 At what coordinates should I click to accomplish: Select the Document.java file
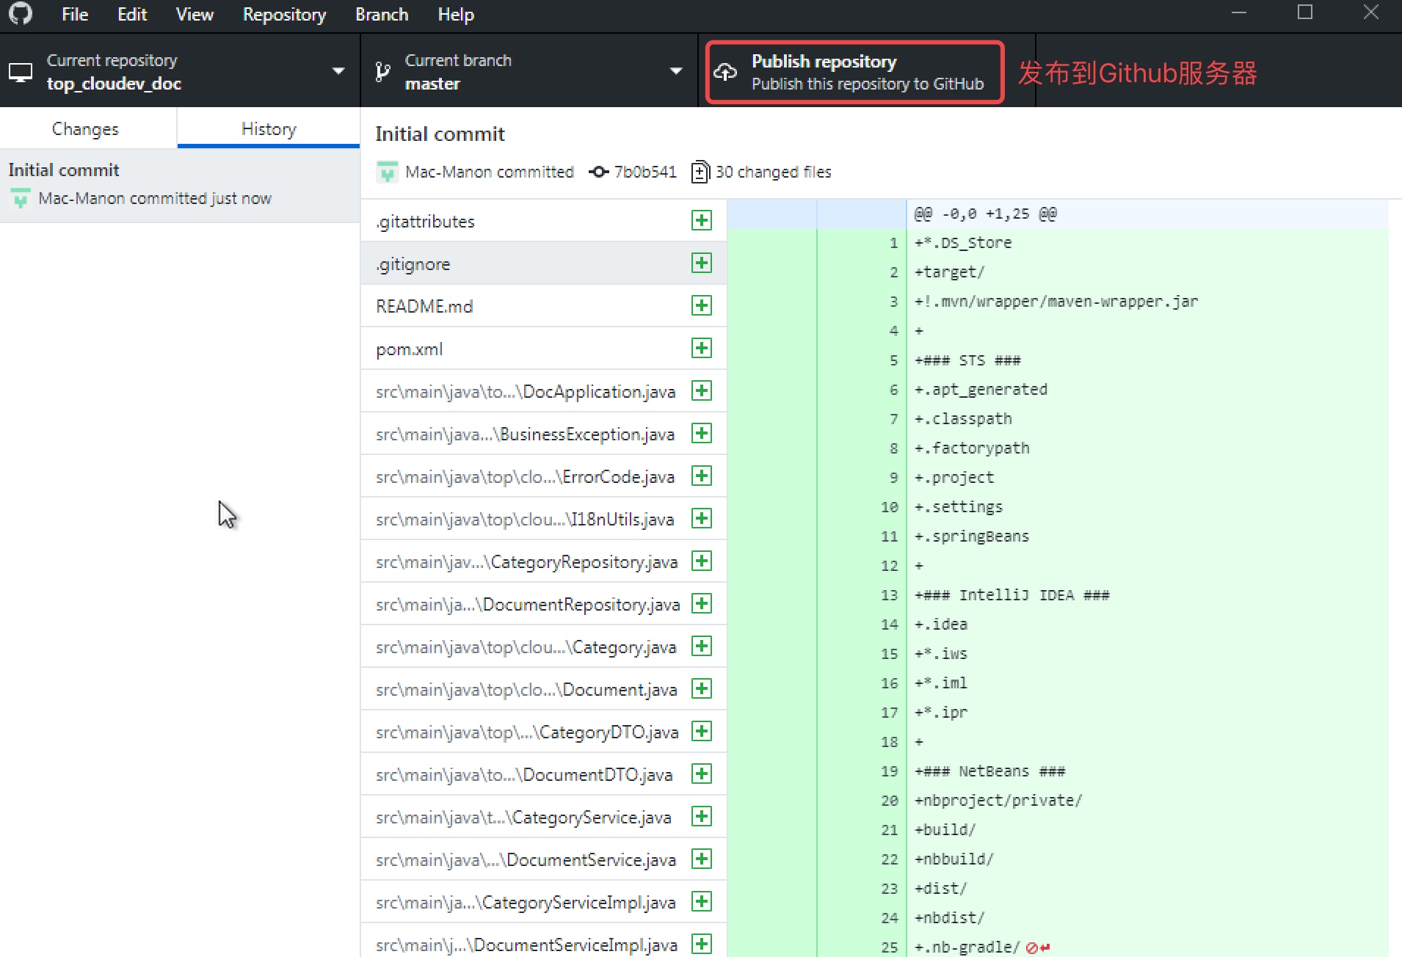[x=544, y=689]
